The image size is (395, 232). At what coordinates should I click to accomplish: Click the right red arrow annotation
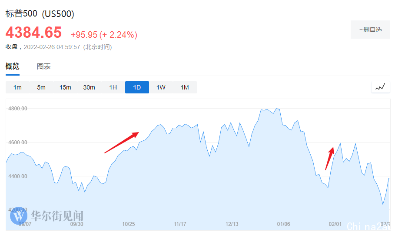(330, 158)
